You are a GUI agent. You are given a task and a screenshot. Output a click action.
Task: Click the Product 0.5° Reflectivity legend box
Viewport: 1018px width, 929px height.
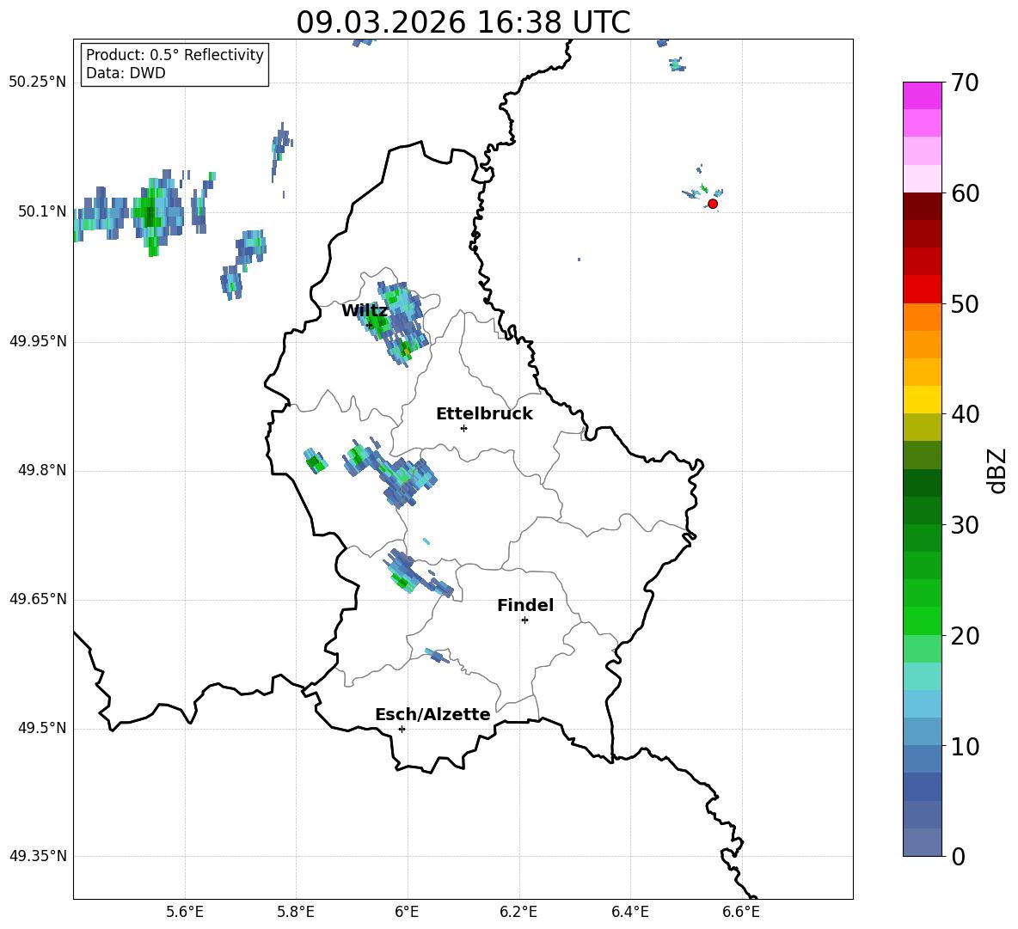(175, 64)
